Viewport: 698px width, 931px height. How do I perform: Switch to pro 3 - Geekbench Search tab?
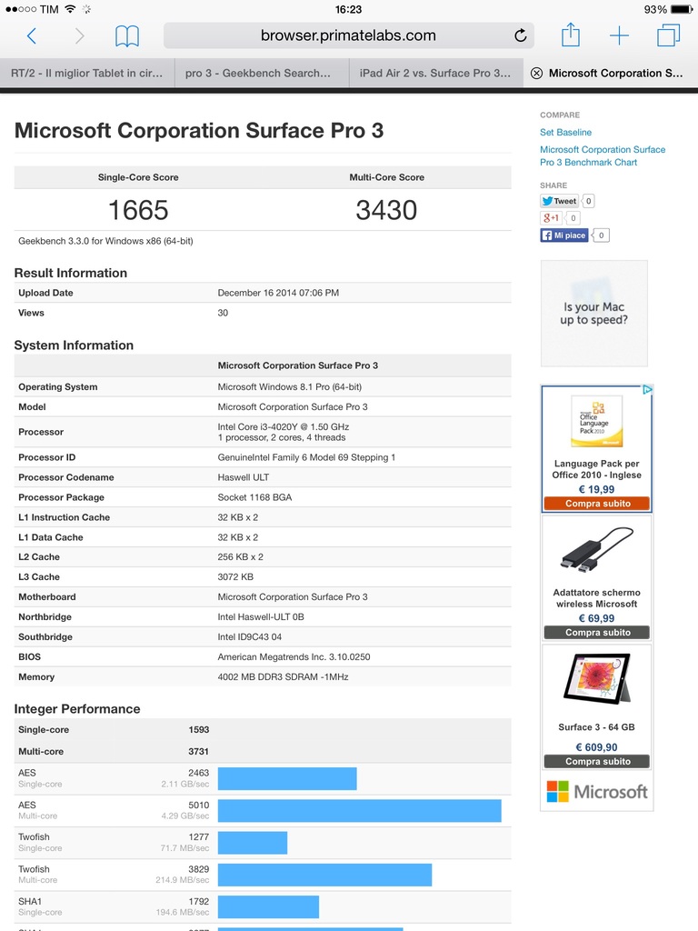[x=259, y=74]
